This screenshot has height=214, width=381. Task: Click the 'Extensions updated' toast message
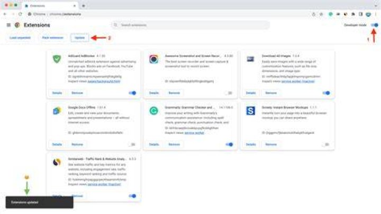(x=39, y=202)
